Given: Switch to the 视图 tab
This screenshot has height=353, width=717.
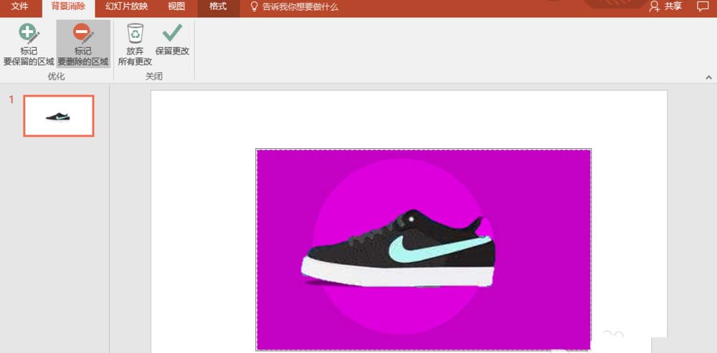Looking at the screenshot, I should click(176, 7).
